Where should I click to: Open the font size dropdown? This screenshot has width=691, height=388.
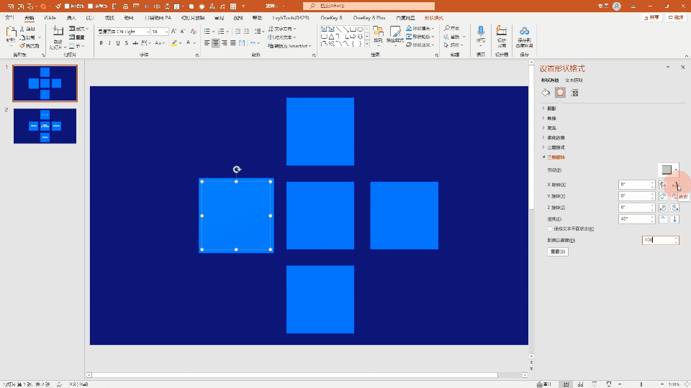166,32
